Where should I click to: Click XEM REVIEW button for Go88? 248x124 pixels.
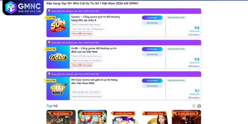152,55
